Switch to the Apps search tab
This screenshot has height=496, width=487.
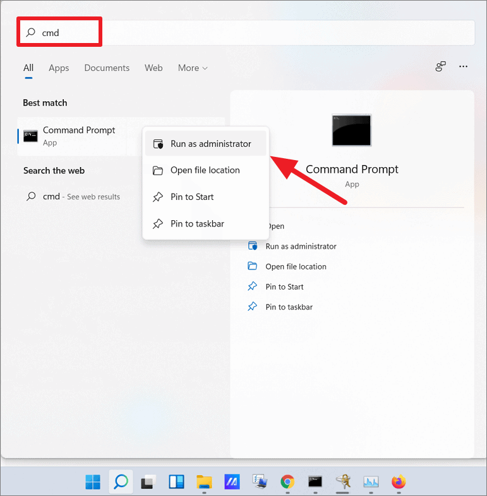[x=59, y=68]
